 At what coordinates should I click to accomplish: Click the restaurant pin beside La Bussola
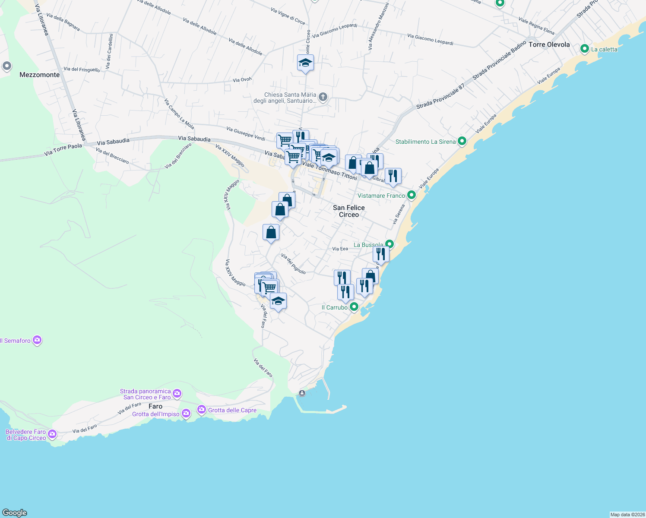point(380,254)
